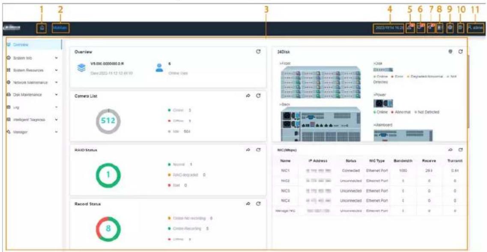Image resolution: width=487 pixels, height=252 pixels.
Task: Expand the Network Maintenance sidebar menu
Action: coord(56,82)
